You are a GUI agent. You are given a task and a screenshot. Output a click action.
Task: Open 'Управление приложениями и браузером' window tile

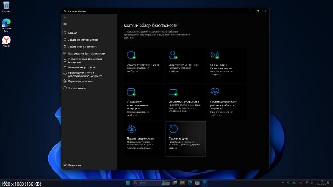click(x=144, y=102)
